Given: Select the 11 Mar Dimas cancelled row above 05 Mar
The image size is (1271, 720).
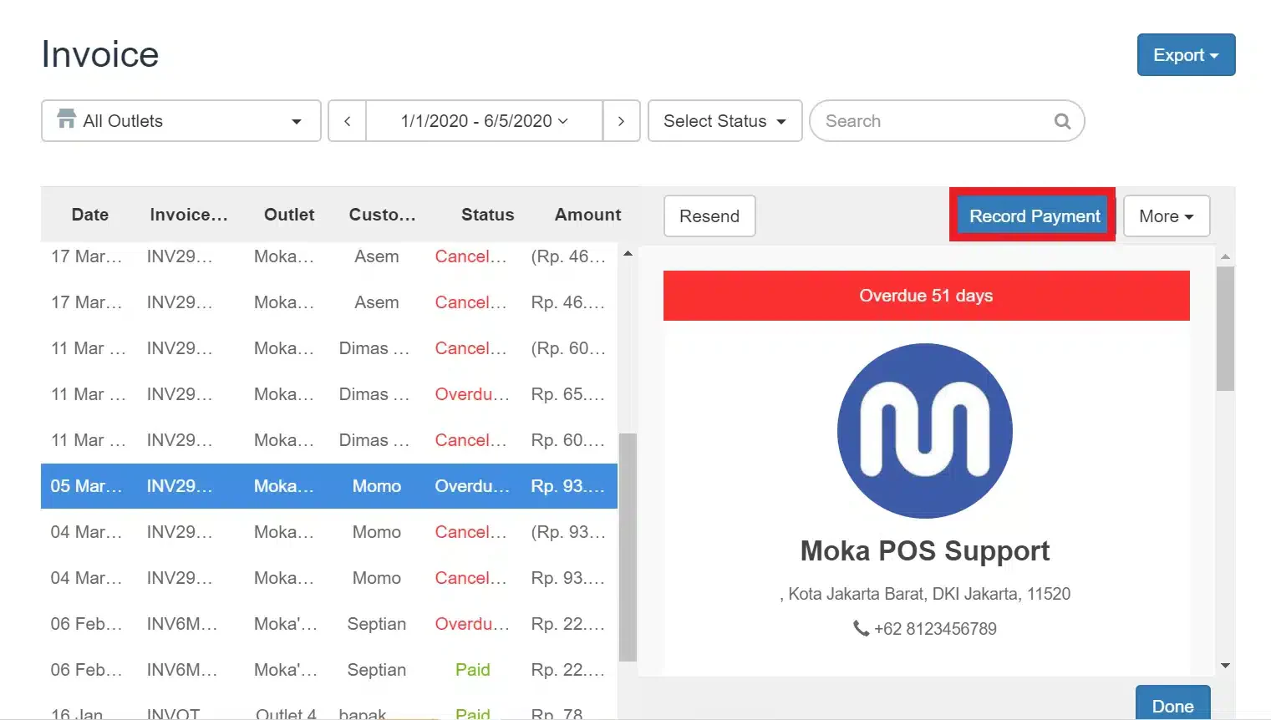Looking at the screenshot, I should coord(329,440).
